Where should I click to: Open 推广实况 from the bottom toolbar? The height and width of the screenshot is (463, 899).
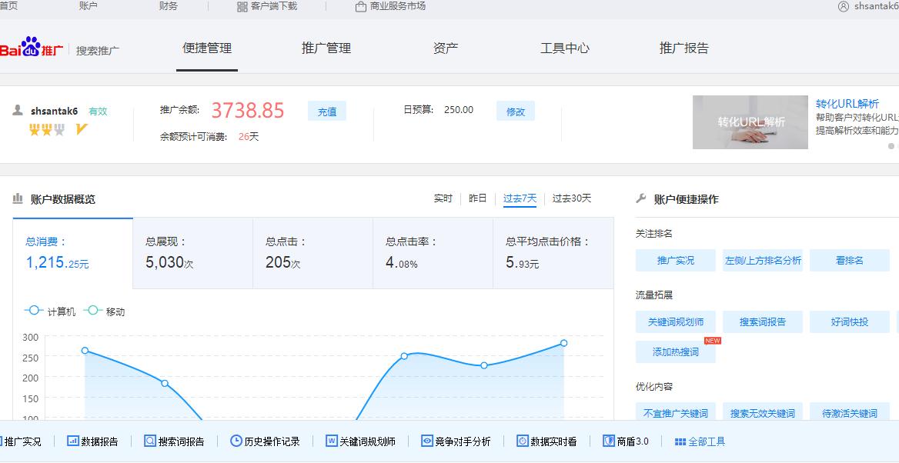pos(23,441)
